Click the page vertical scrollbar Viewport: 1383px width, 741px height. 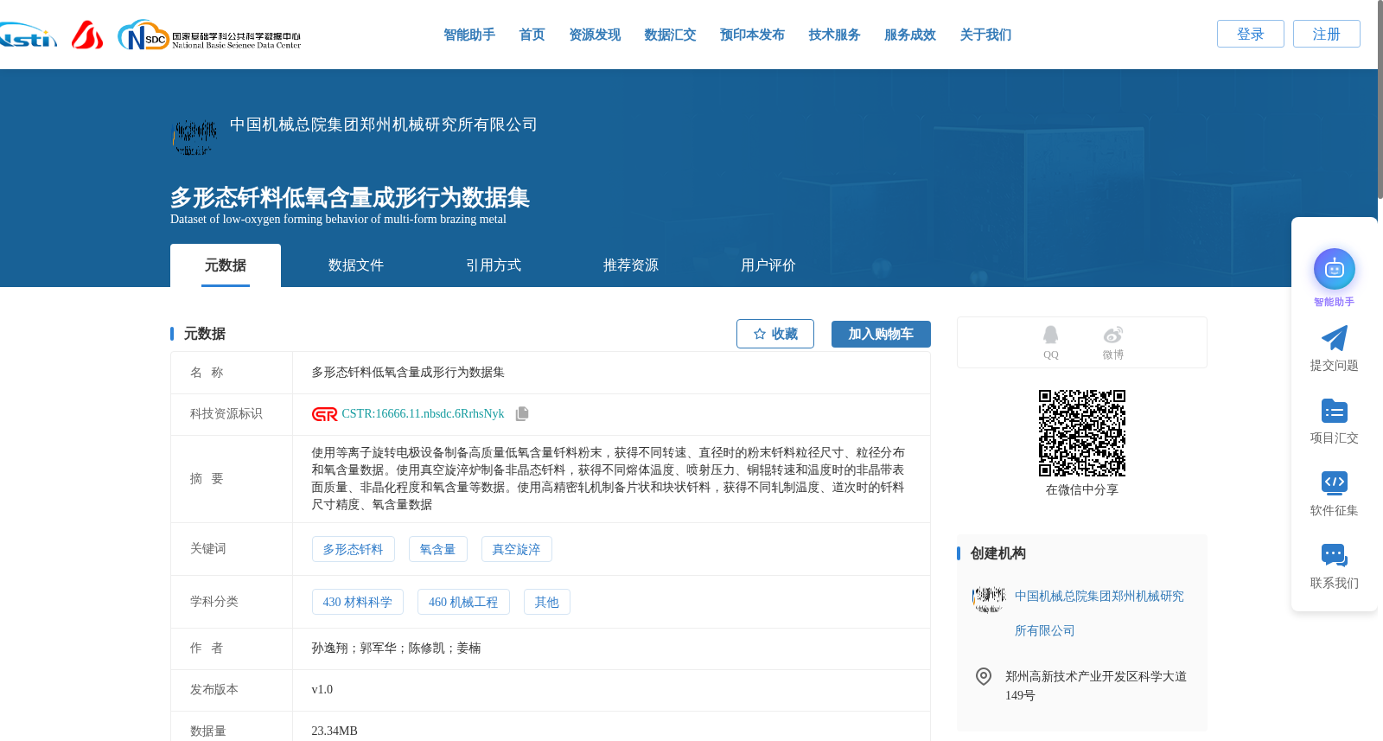[1380, 99]
